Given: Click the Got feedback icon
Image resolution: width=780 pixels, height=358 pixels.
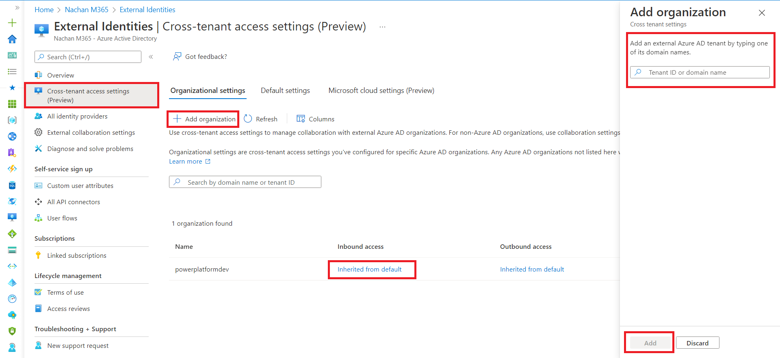Looking at the screenshot, I should coord(177,56).
